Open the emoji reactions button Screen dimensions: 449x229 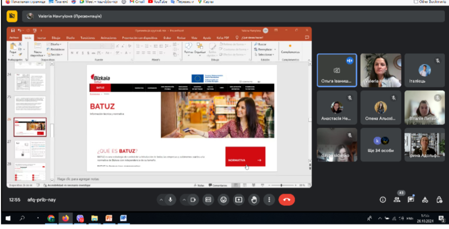pyautogui.click(x=223, y=200)
